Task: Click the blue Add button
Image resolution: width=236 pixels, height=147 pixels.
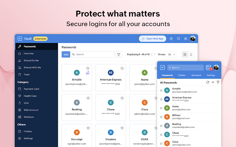Action: [x=66, y=54]
